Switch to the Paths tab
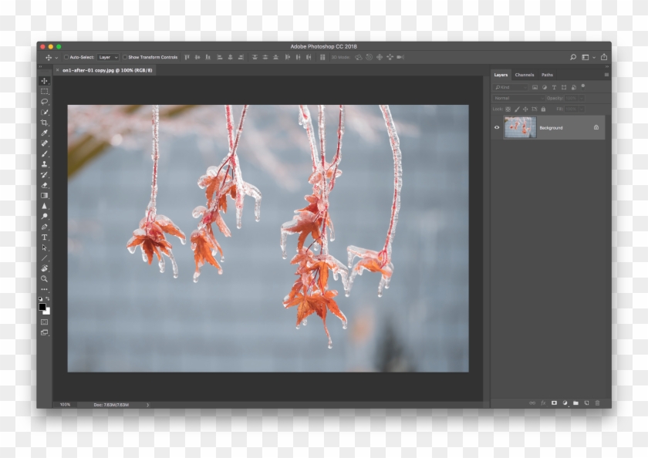The image size is (648, 458). pyautogui.click(x=547, y=75)
